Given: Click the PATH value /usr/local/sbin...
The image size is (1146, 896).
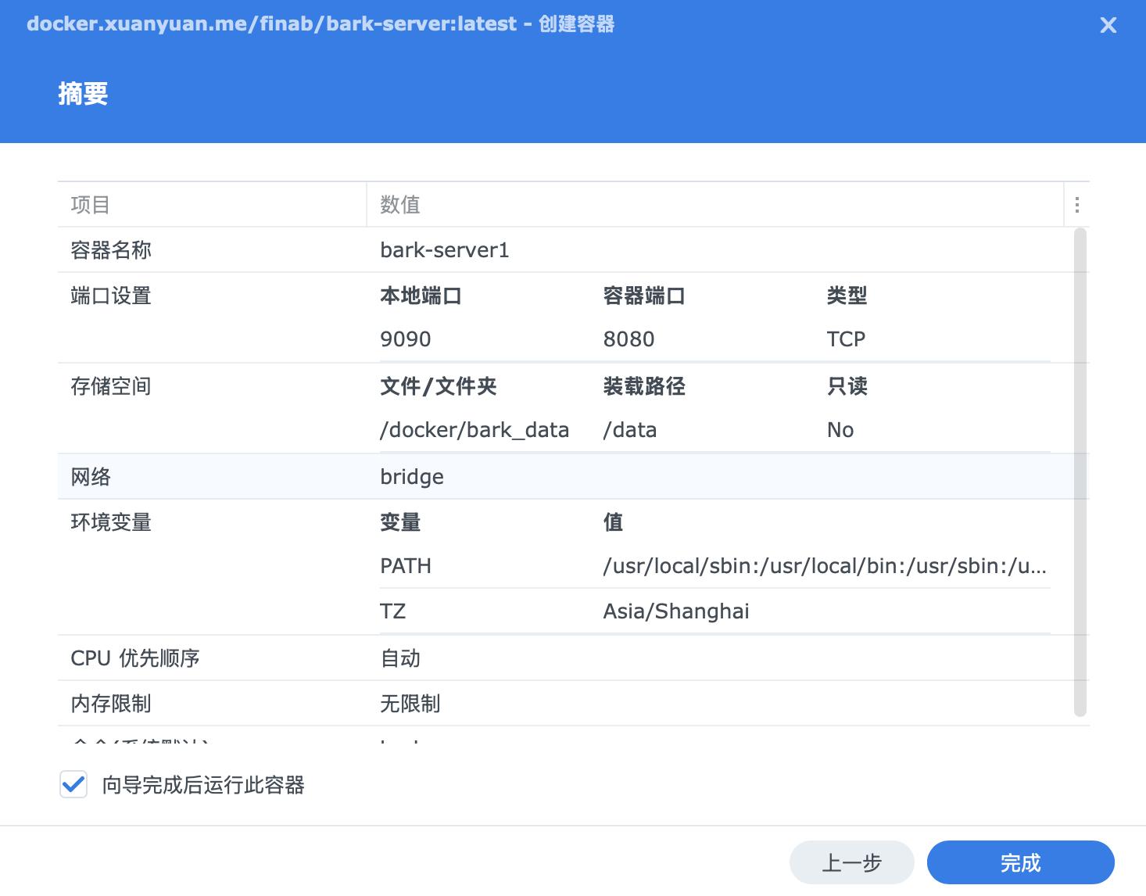Looking at the screenshot, I should pyautogui.click(x=825, y=566).
